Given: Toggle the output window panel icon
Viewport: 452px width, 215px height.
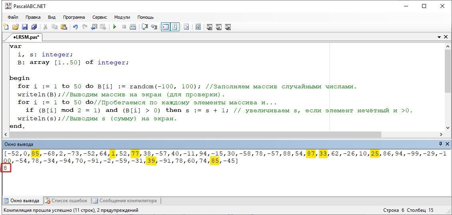Looking at the screenshot, I should point(165,27).
